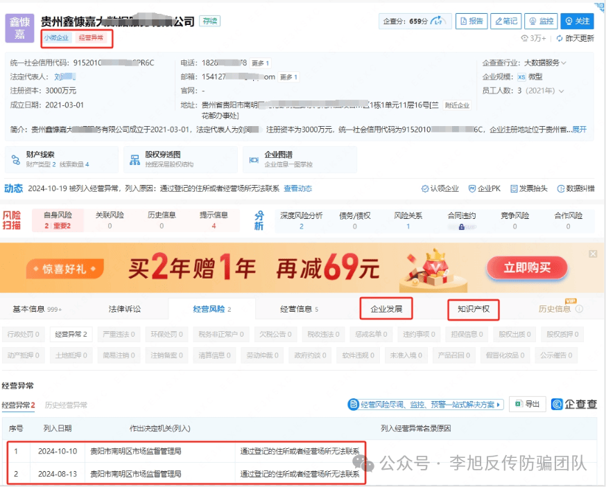Open legal representative 刘 link
Screen dimensions: 606x487
point(64,77)
